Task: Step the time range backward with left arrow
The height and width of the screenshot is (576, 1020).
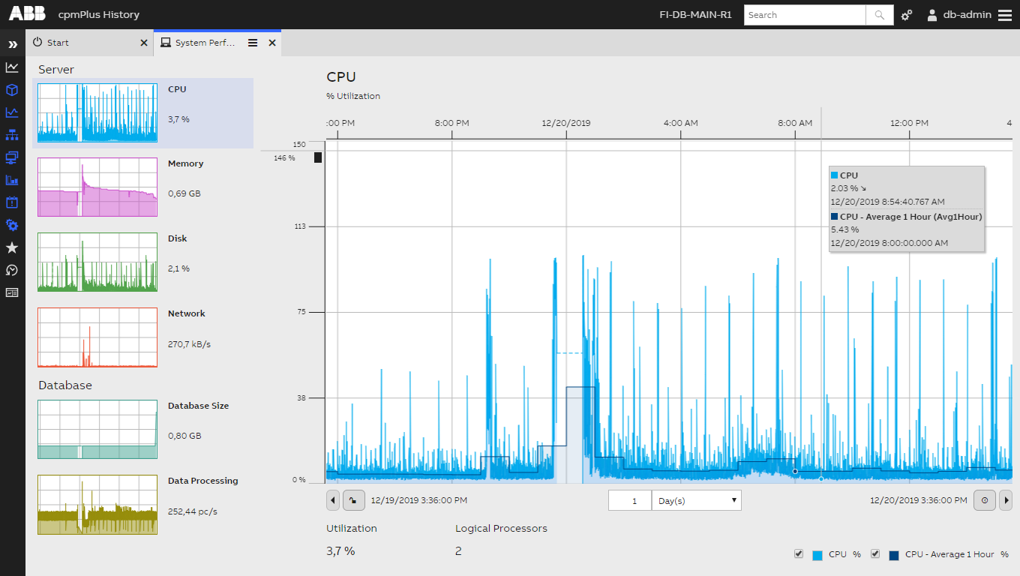Action: [333, 500]
